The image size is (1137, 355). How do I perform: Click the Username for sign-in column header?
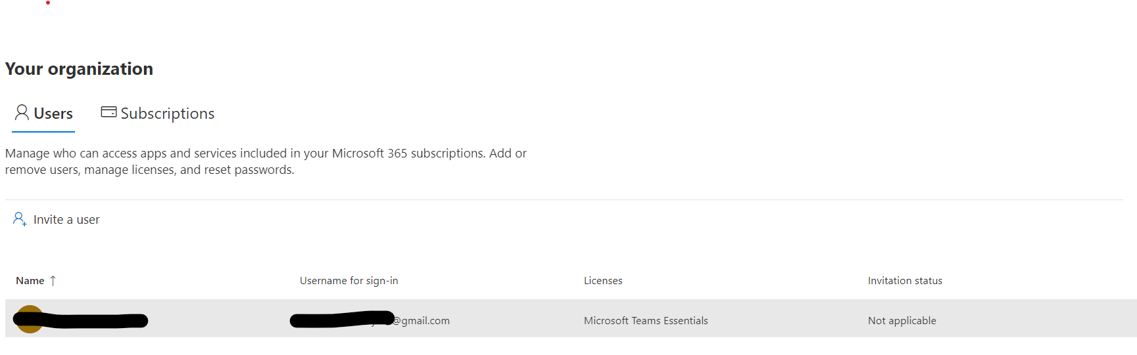(x=349, y=281)
